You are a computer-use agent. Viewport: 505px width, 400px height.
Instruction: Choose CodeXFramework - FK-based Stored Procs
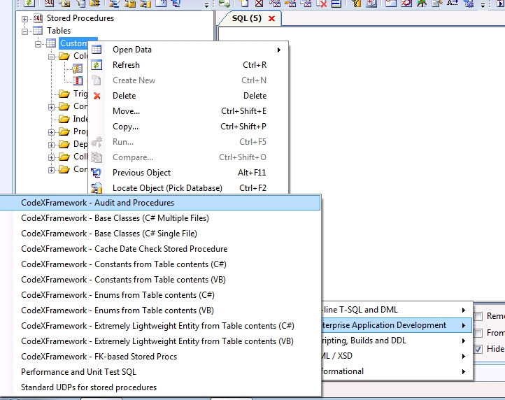160,357
